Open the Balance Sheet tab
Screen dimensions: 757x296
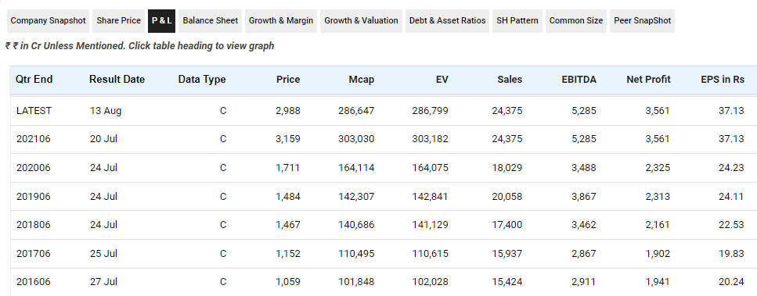[x=210, y=20]
